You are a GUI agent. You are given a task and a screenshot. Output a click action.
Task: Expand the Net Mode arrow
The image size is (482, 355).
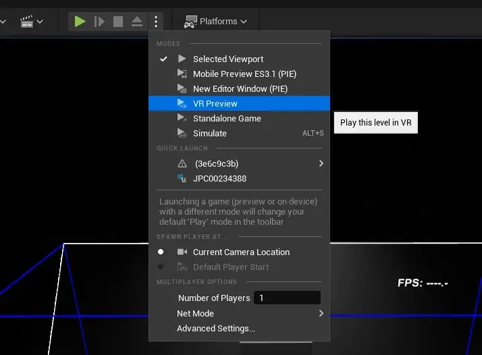(321, 314)
